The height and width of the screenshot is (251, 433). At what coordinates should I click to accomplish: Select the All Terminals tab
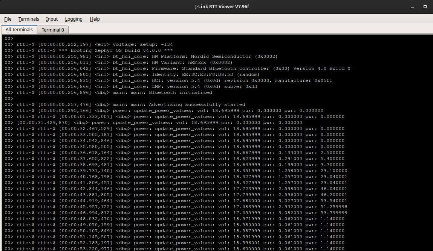click(19, 29)
